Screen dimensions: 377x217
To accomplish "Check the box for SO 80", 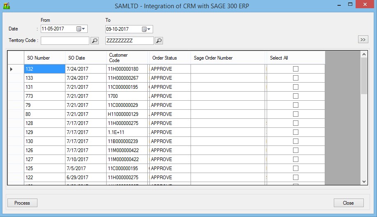I will click(296, 114).
